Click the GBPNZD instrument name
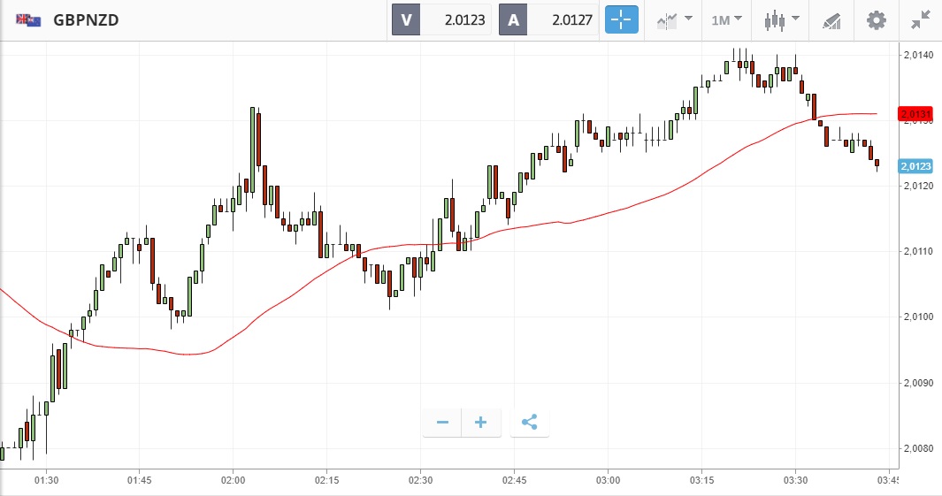The image size is (942, 496). coord(87,19)
